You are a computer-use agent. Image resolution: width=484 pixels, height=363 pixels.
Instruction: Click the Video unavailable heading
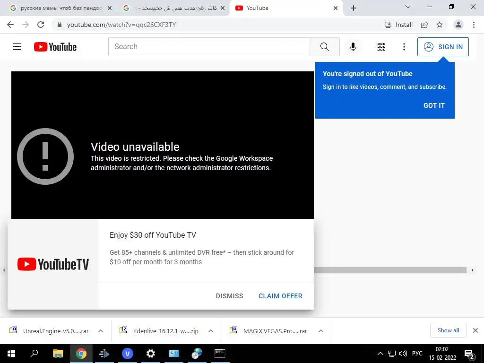coord(135,147)
